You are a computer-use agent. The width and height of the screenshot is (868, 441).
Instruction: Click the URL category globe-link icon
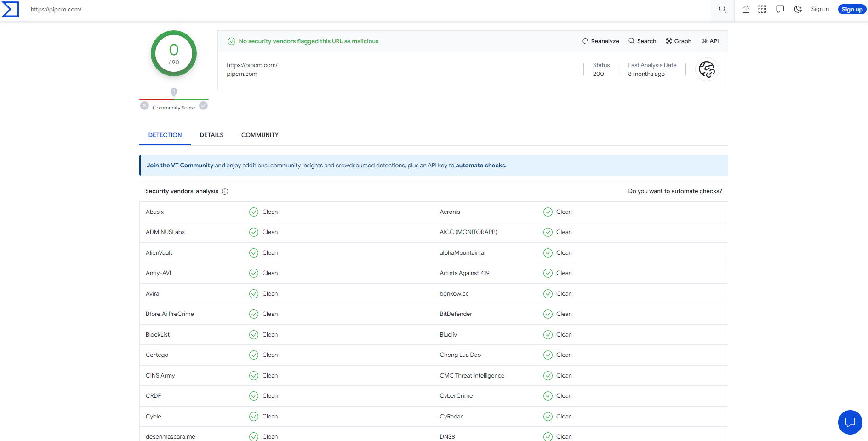point(707,69)
